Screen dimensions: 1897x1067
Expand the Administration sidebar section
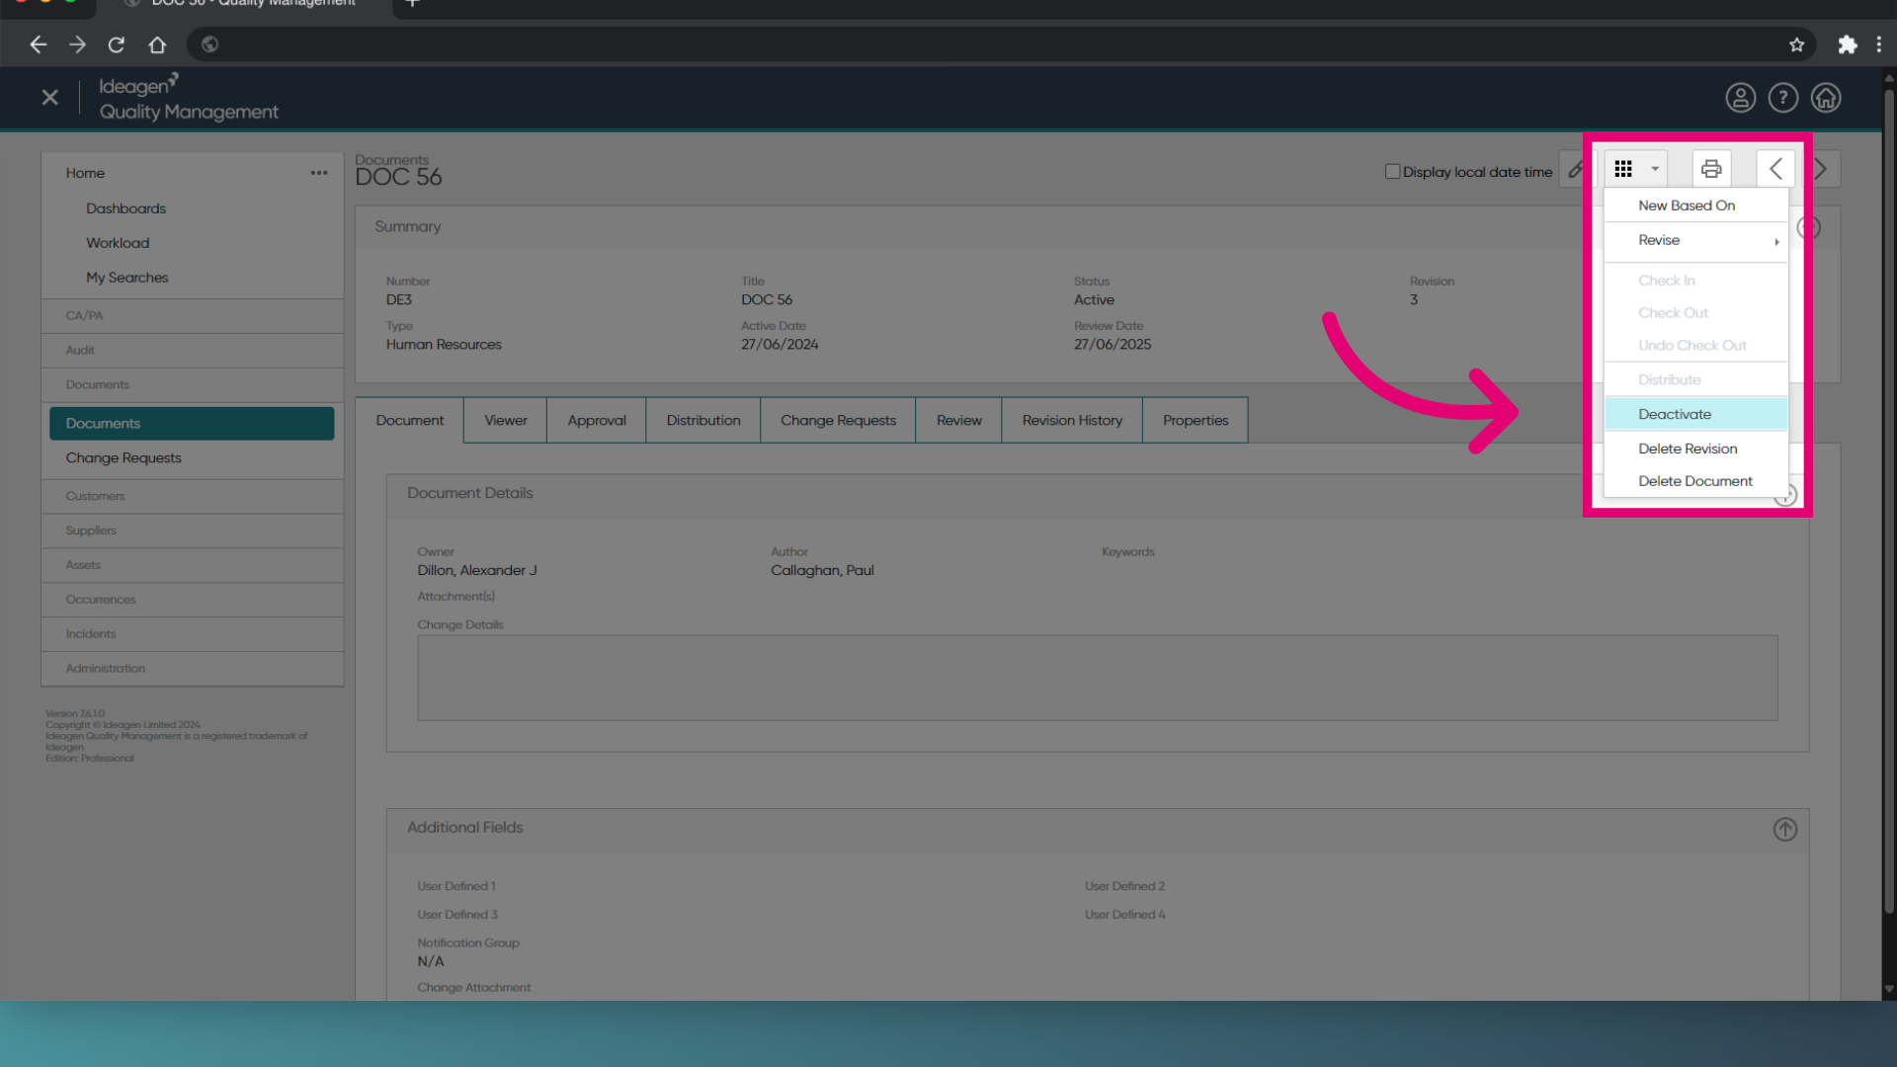pos(192,670)
